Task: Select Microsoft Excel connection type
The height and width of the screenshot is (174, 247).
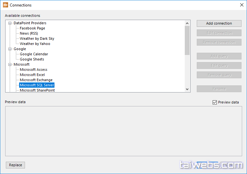Action: click(x=32, y=75)
